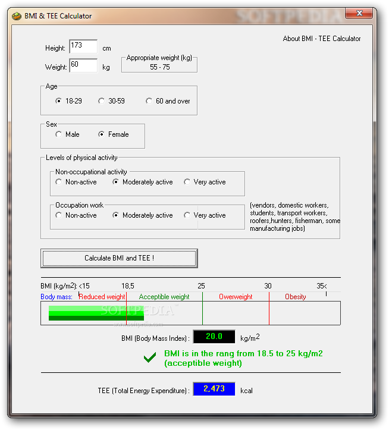Select the 30-59 age option
The width and height of the screenshot is (389, 430).
pyautogui.click(x=111, y=101)
